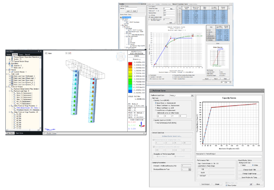Collapse Assign Pushover Hinge Properties node
The width and height of the screenshot is (274, 190).
point(10,112)
